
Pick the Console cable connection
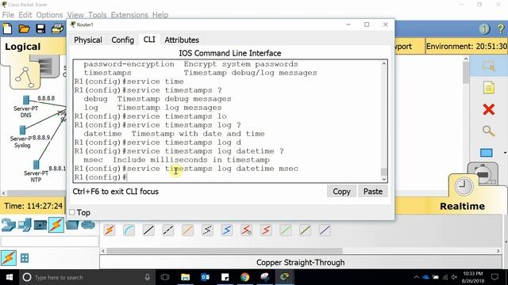click(x=129, y=230)
